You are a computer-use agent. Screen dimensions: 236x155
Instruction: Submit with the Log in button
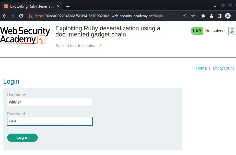(x=22, y=138)
